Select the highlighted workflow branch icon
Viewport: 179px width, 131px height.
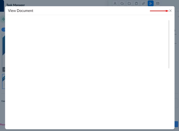click(151, 3)
